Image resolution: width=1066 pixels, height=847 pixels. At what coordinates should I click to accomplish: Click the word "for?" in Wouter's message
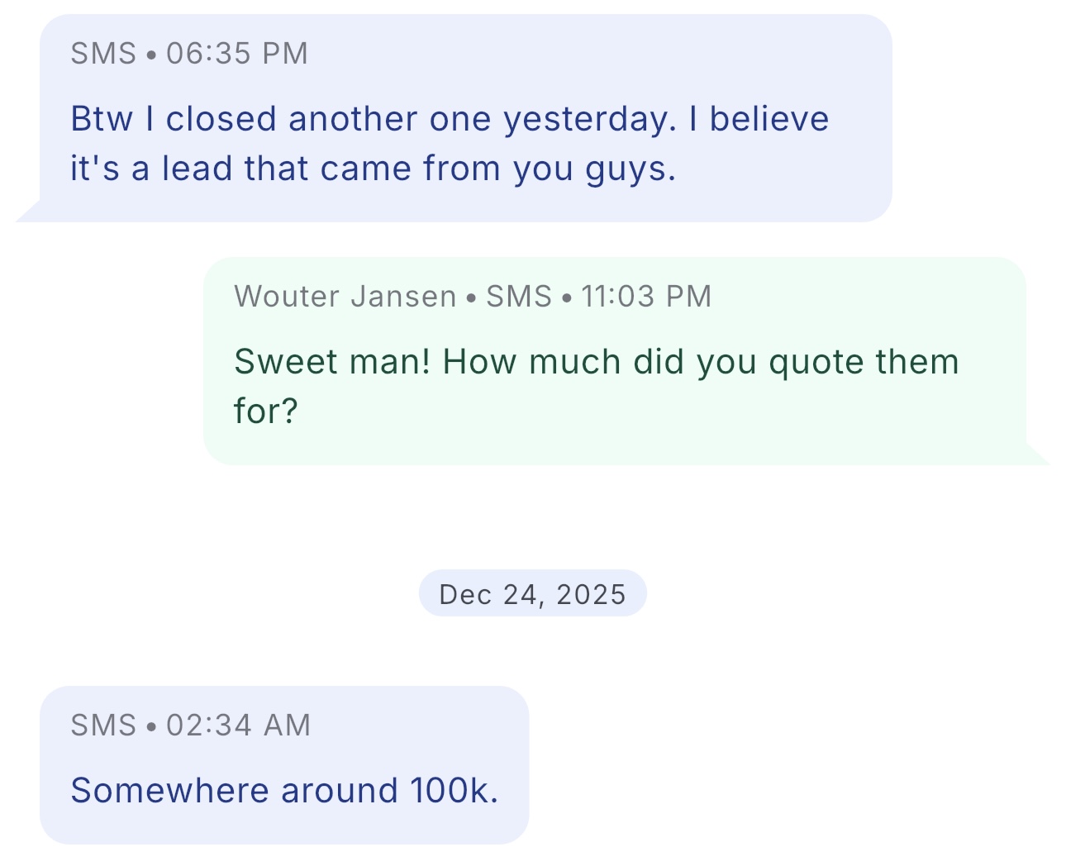pyautogui.click(x=265, y=411)
